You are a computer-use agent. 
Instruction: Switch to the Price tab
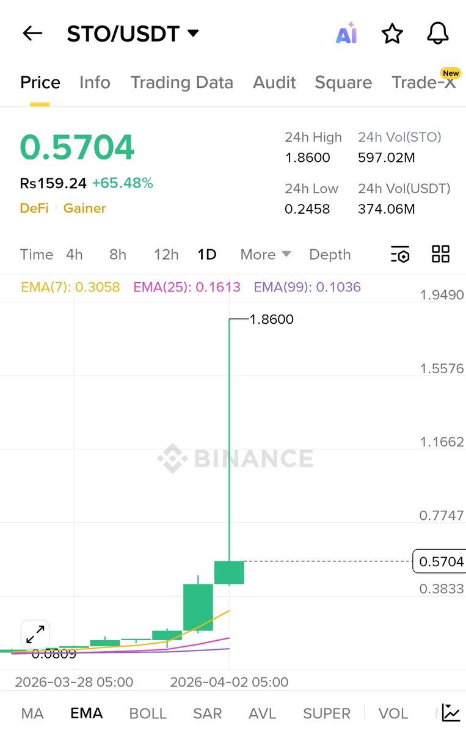click(x=40, y=82)
